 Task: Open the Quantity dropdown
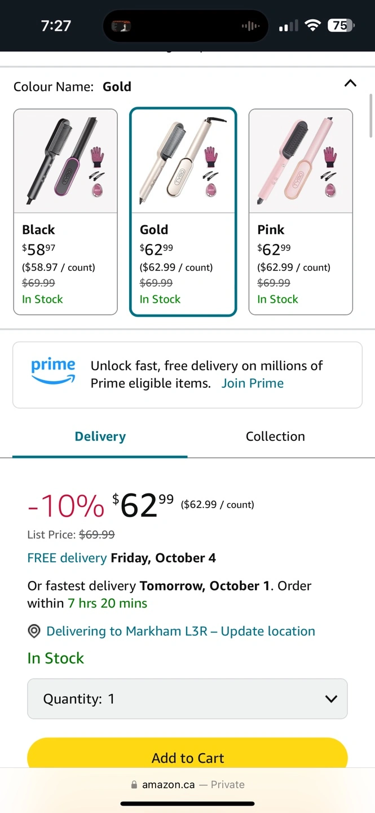coord(187,699)
